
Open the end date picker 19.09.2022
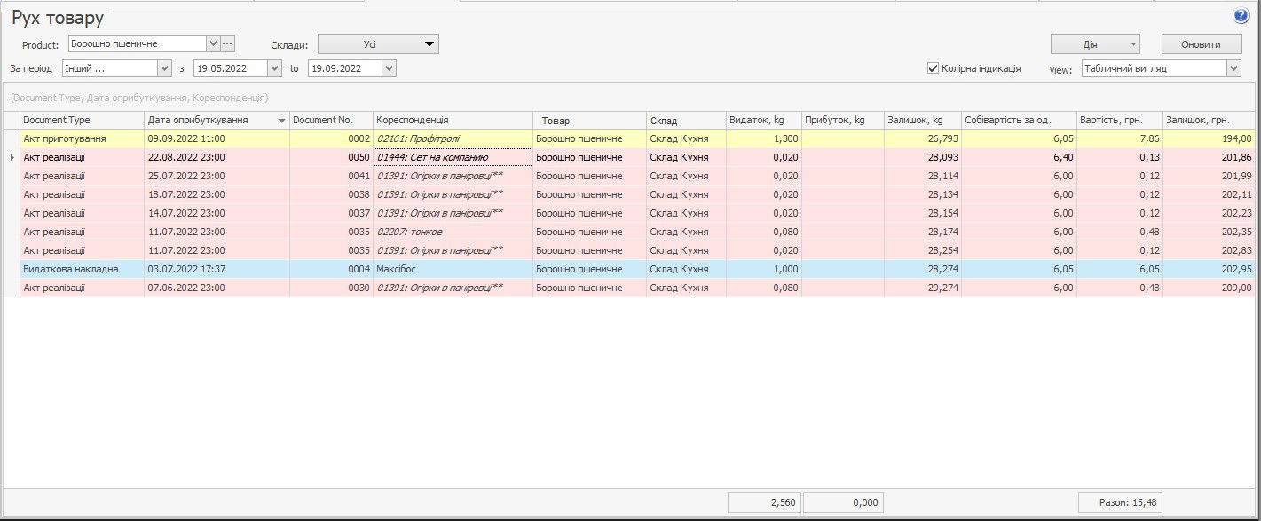(389, 68)
